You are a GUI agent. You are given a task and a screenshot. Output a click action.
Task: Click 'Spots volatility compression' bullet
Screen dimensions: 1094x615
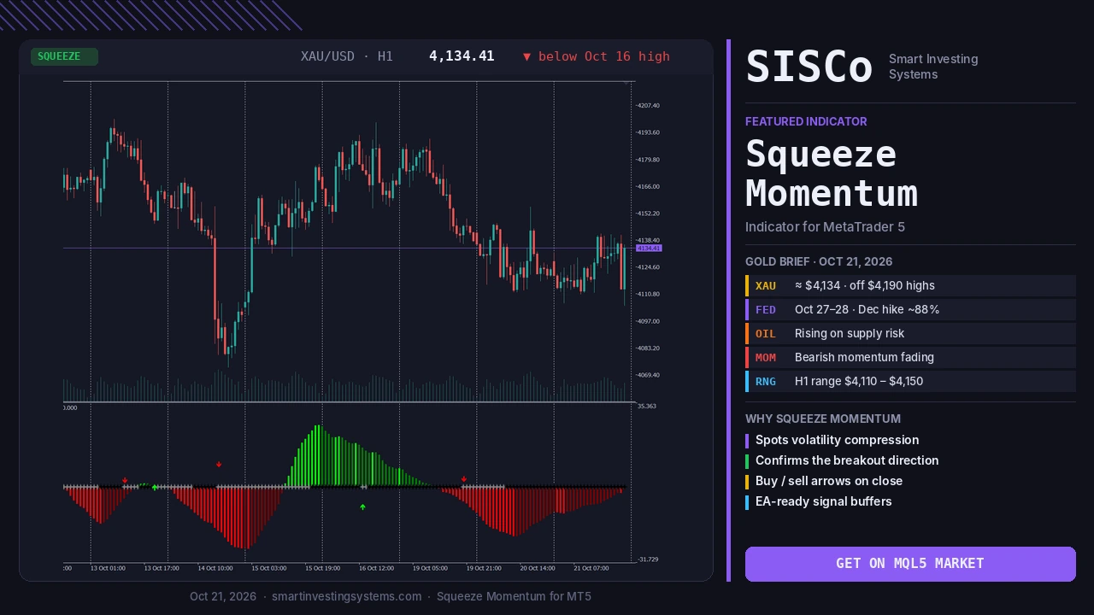coord(837,440)
